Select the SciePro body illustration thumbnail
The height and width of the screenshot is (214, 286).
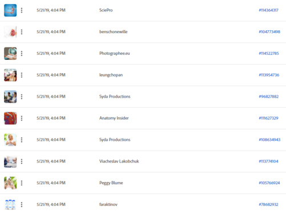tap(10, 10)
